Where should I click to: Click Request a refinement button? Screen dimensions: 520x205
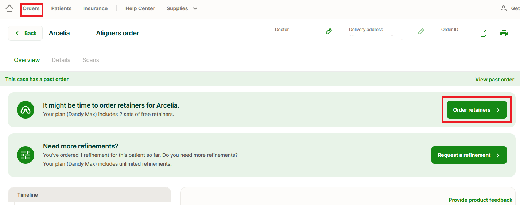469,155
